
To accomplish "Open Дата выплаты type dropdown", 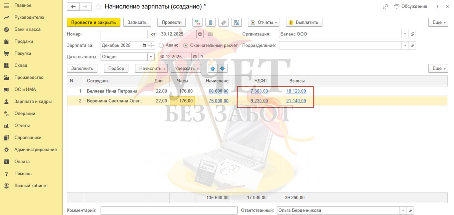I will pyautogui.click(x=151, y=57).
